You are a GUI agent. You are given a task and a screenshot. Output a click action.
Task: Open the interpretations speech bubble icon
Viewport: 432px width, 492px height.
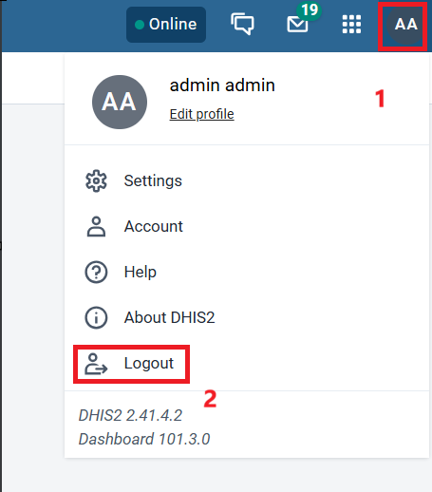242,24
